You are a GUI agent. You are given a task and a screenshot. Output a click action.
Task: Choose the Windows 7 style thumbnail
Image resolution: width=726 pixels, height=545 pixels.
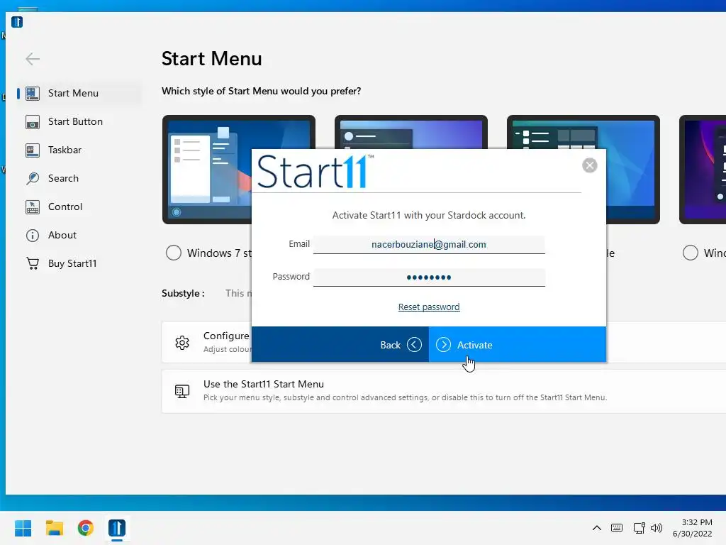point(206,170)
